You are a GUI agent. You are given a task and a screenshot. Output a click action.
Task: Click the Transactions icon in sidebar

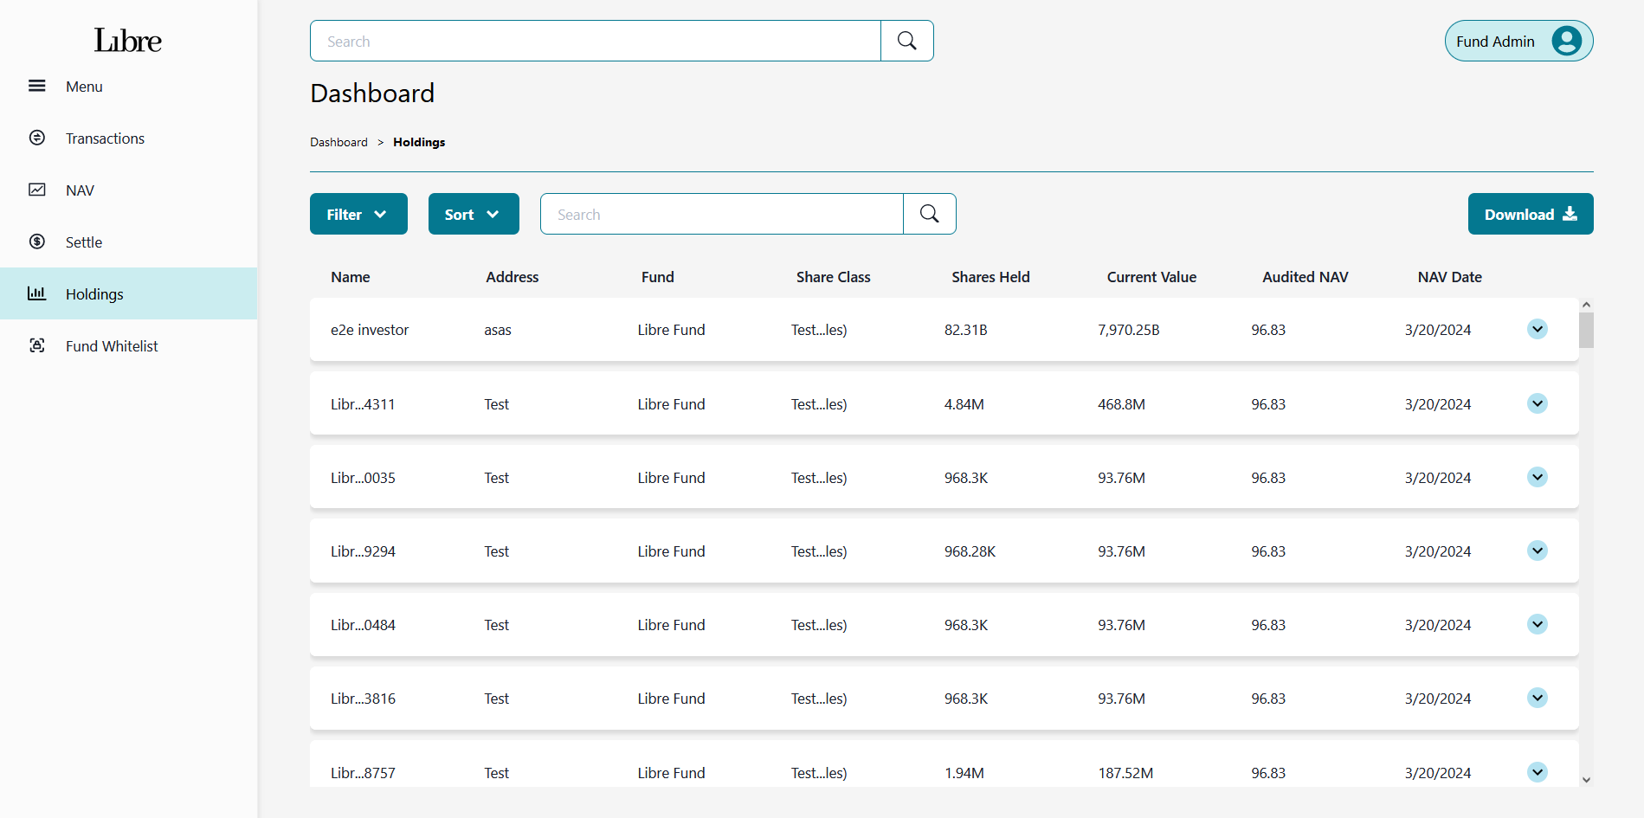[36, 138]
